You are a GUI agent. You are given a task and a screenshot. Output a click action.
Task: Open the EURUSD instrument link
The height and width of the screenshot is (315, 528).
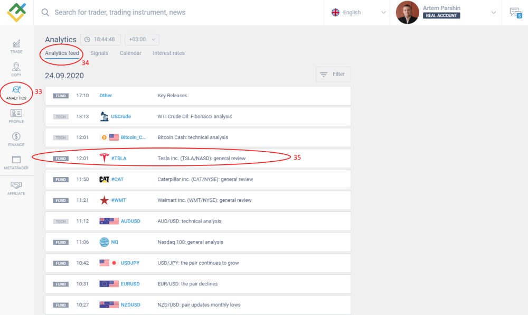pyautogui.click(x=130, y=284)
